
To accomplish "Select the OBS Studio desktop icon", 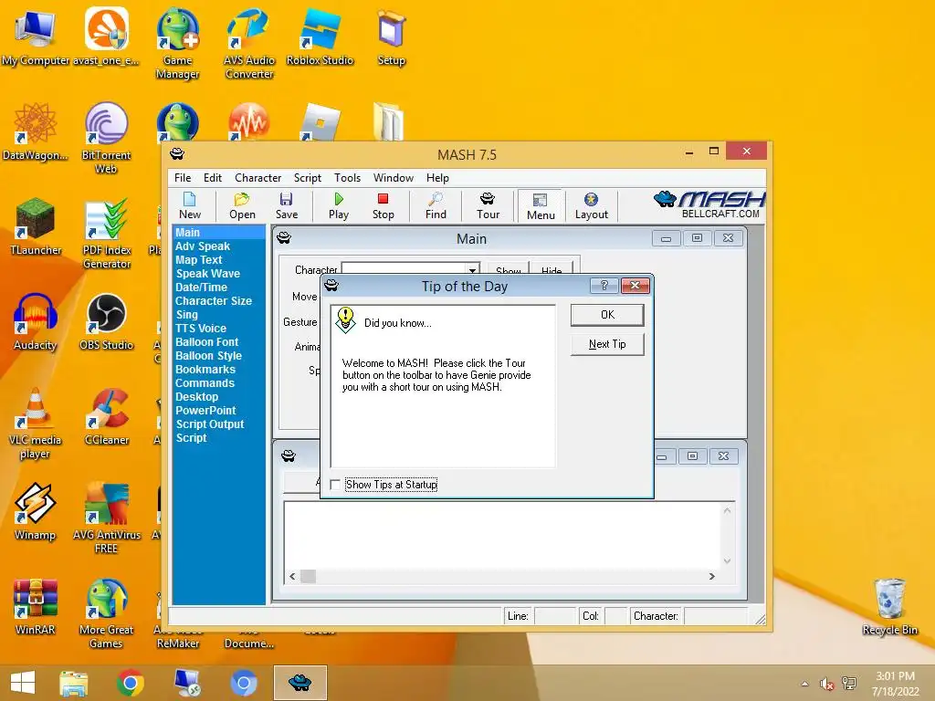I will click(x=106, y=322).
